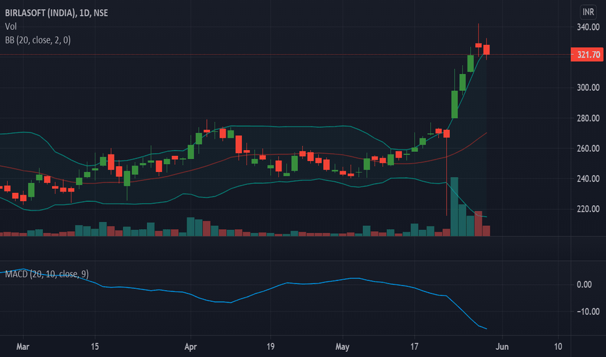
Task: Click the 19 date label
Action: pos(270,347)
